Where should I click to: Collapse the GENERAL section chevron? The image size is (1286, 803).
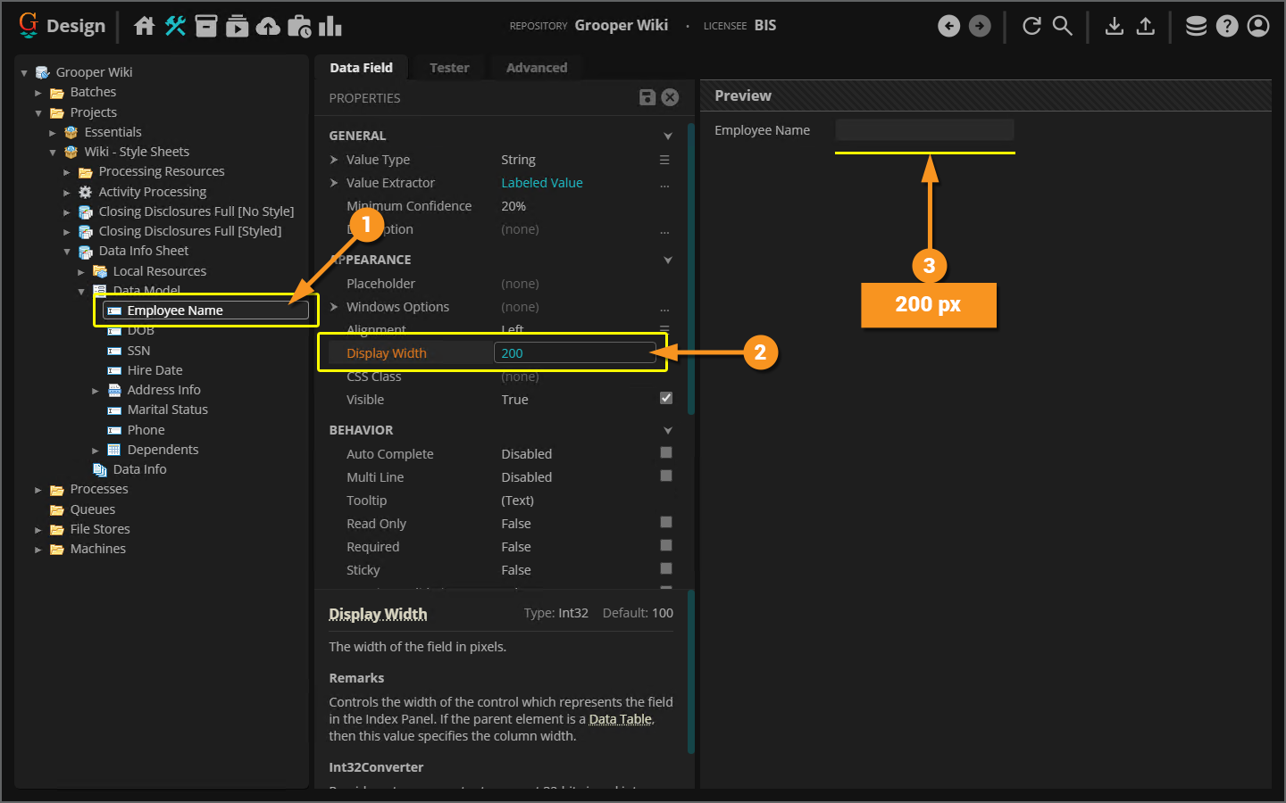667,136
